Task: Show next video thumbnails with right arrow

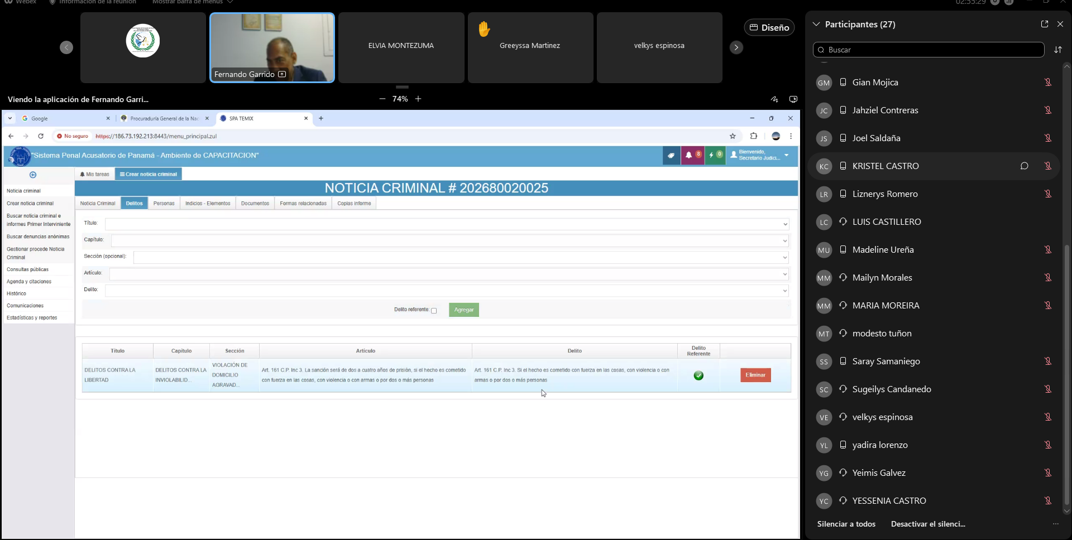Action: pyautogui.click(x=736, y=47)
